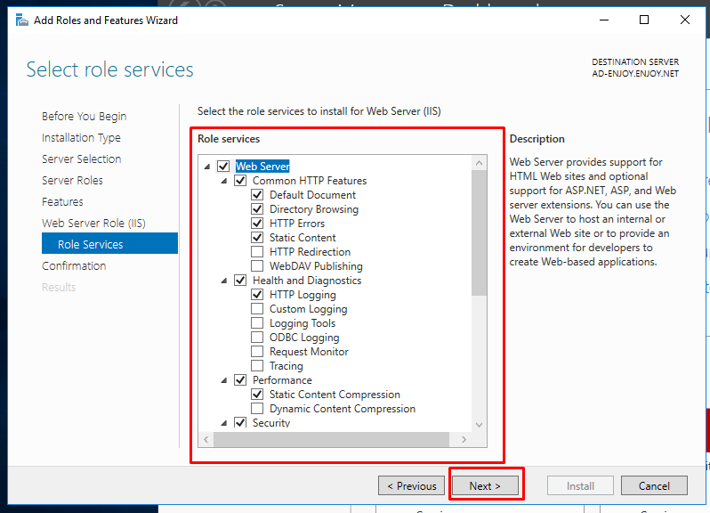The width and height of the screenshot is (710, 513).
Task: Open Web Server Role (IIS) step
Action: coord(93,223)
